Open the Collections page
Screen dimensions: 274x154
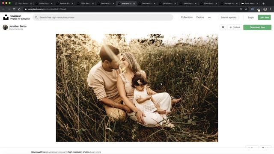(x=187, y=17)
